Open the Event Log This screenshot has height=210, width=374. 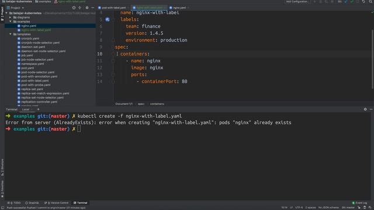tap(360, 203)
